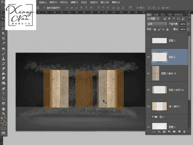This screenshot has height=145, width=193.
Task: Filter layers by pixel image icon
Action: (x=165, y=19)
